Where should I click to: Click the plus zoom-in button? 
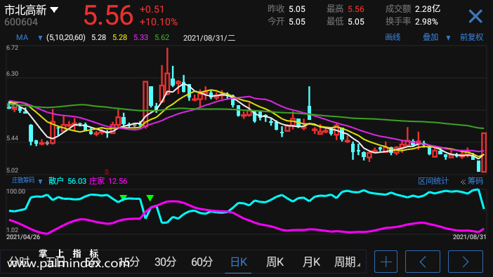(x=386, y=262)
